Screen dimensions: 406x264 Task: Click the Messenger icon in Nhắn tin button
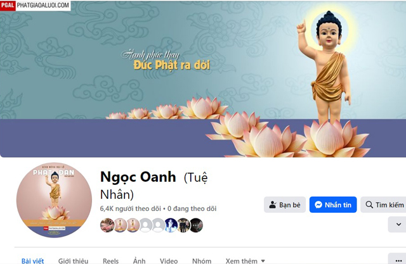click(318, 205)
